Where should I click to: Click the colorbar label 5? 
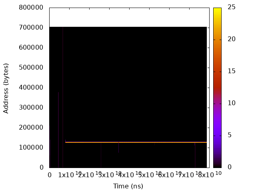230,135
